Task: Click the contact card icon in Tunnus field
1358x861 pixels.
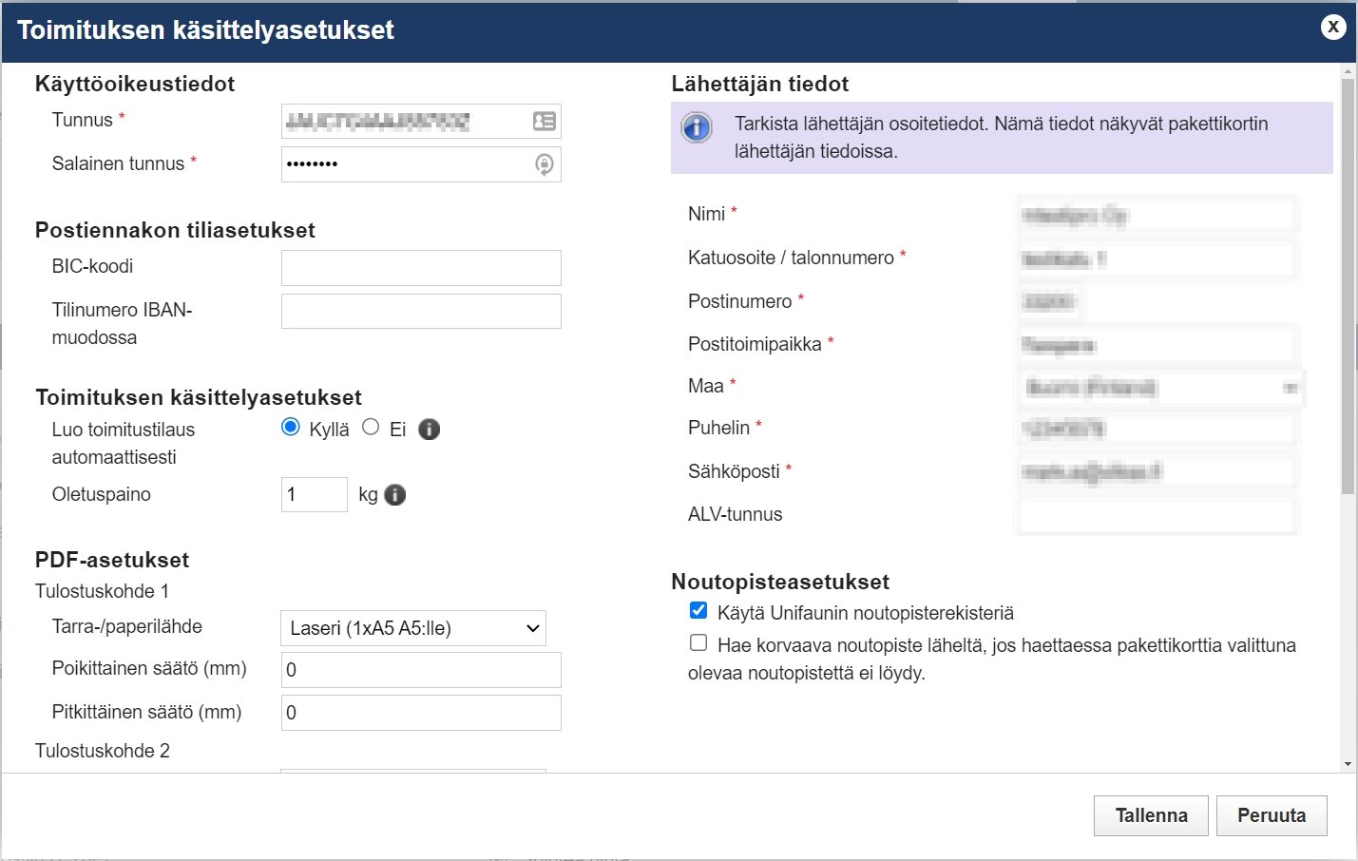Action: pyautogui.click(x=544, y=121)
